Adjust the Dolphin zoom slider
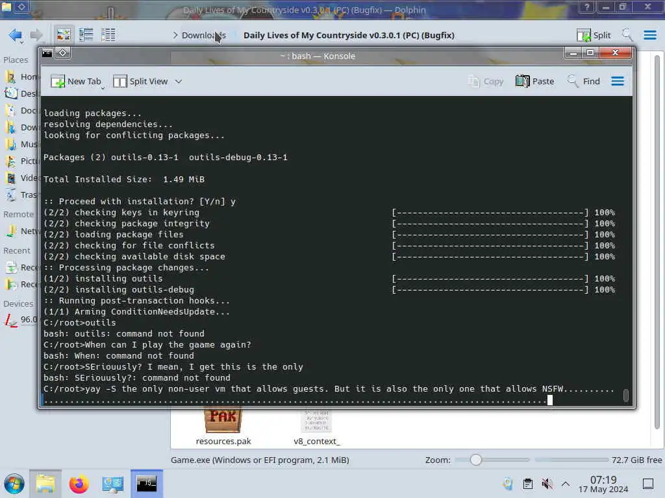Viewport: 665px width, 498px height. tap(476, 460)
